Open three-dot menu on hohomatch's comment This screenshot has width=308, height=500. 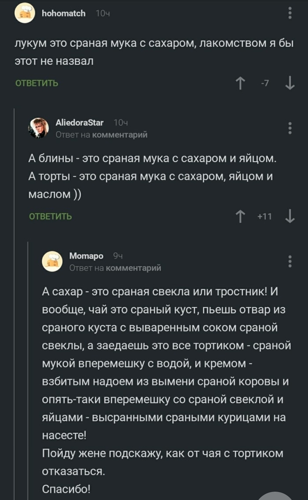point(290,13)
